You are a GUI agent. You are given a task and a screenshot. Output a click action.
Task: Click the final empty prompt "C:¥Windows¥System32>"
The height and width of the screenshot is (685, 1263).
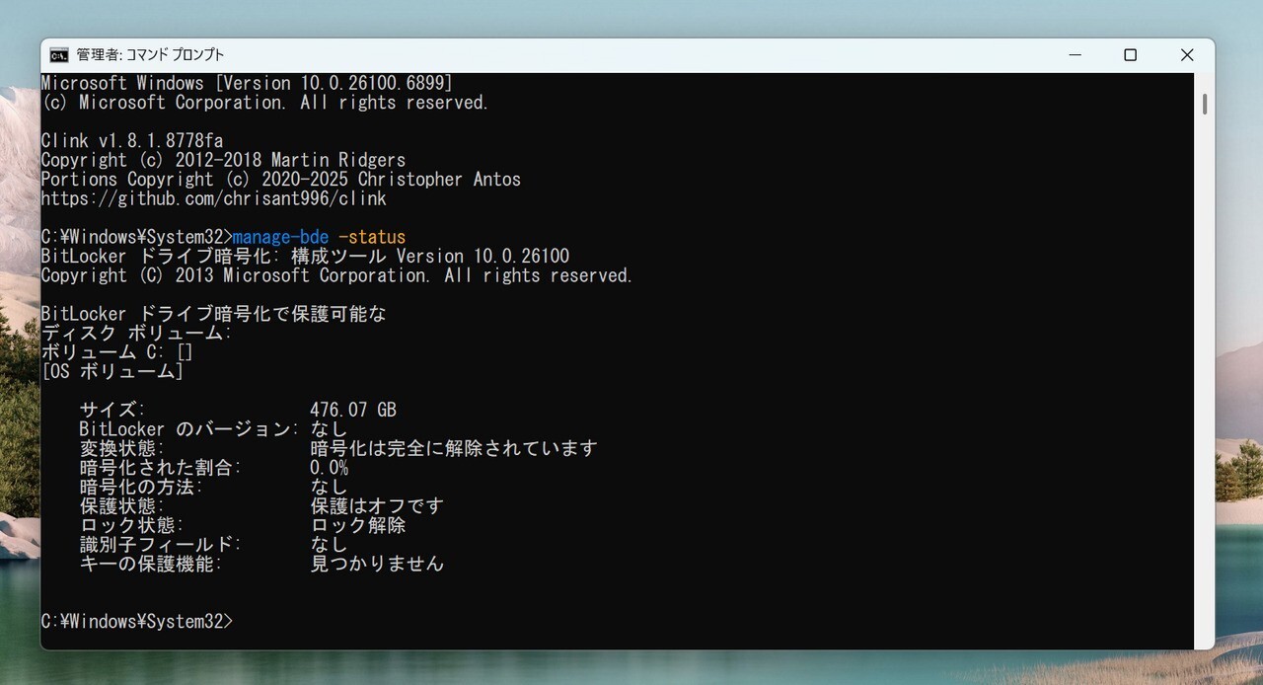(137, 622)
